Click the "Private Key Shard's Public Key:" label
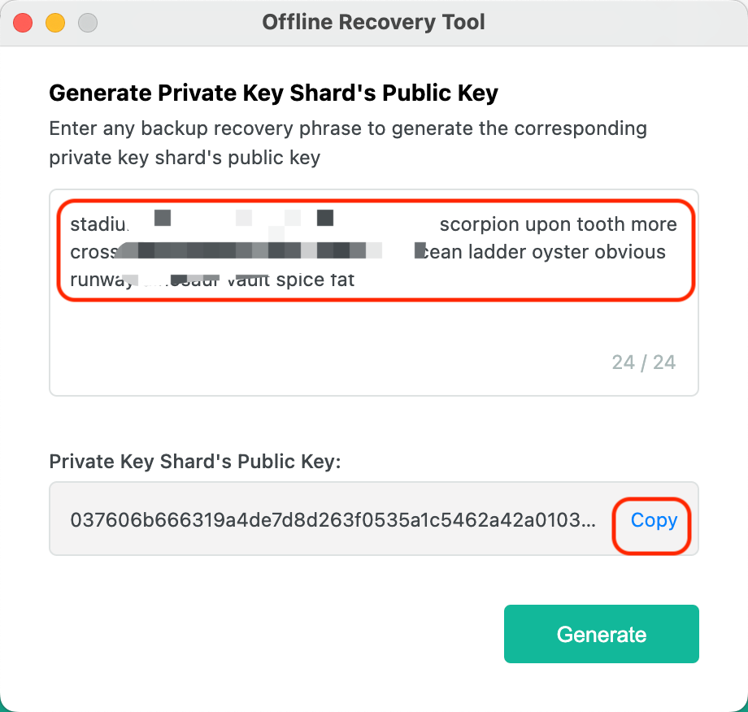This screenshot has width=748, height=712. click(x=195, y=462)
